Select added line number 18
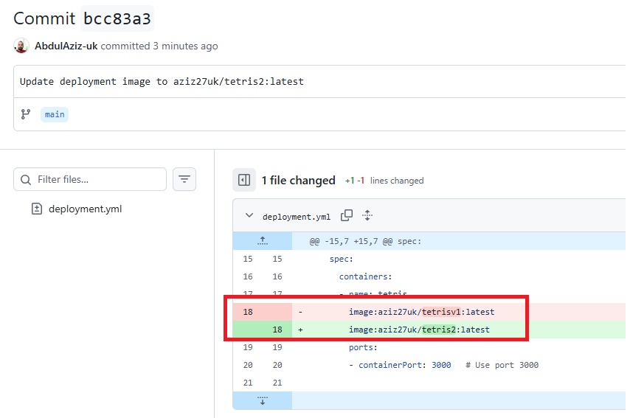 coord(277,330)
